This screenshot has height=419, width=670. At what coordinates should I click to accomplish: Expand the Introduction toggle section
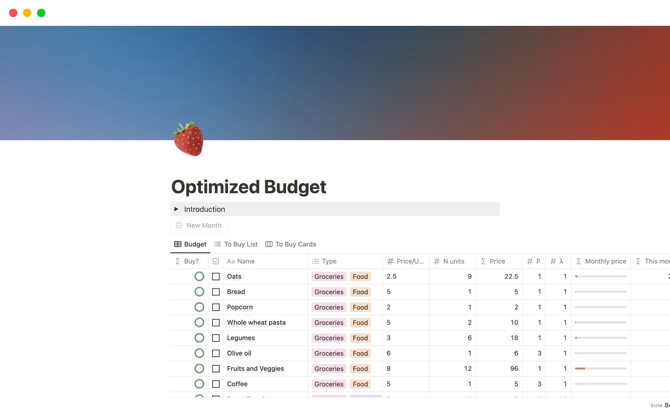click(x=176, y=209)
